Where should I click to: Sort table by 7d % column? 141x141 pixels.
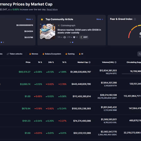point(64,62)
